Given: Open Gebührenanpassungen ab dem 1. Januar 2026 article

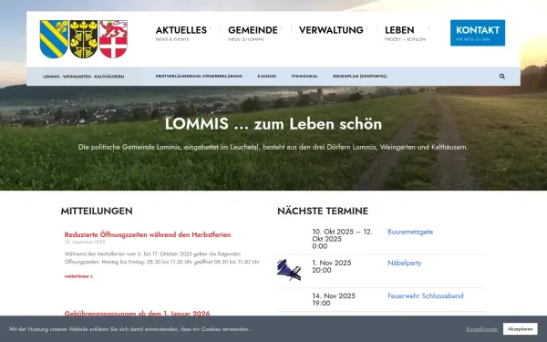Looking at the screenshot, I should 137,313.
